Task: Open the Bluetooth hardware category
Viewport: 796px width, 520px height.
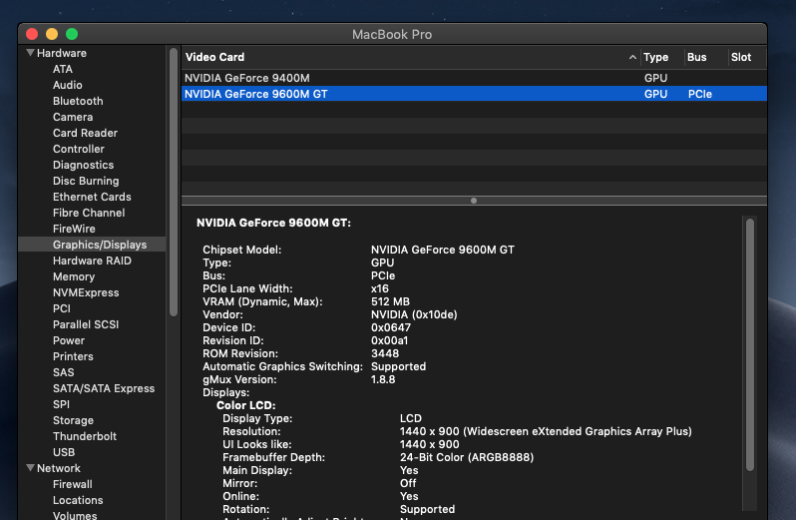Action: tap(78, 101)
